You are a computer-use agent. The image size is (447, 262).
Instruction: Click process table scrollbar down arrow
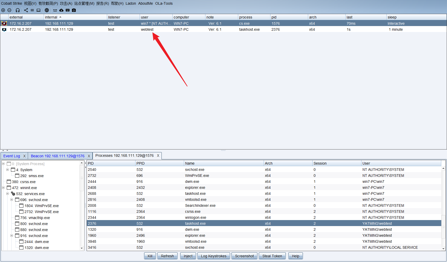443,249
